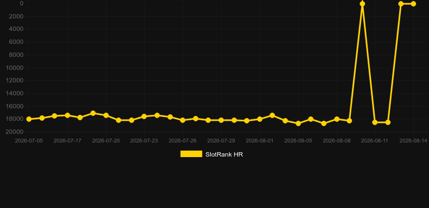This screenshot has height=208, width=429.
Task: Select the data point above 2026-07-26
Action: (x=183, y=120)
